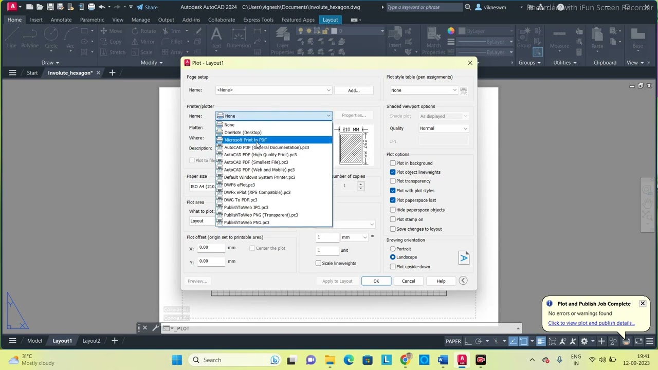
Task: Add a new layout tab
Action: click(115, 341)
